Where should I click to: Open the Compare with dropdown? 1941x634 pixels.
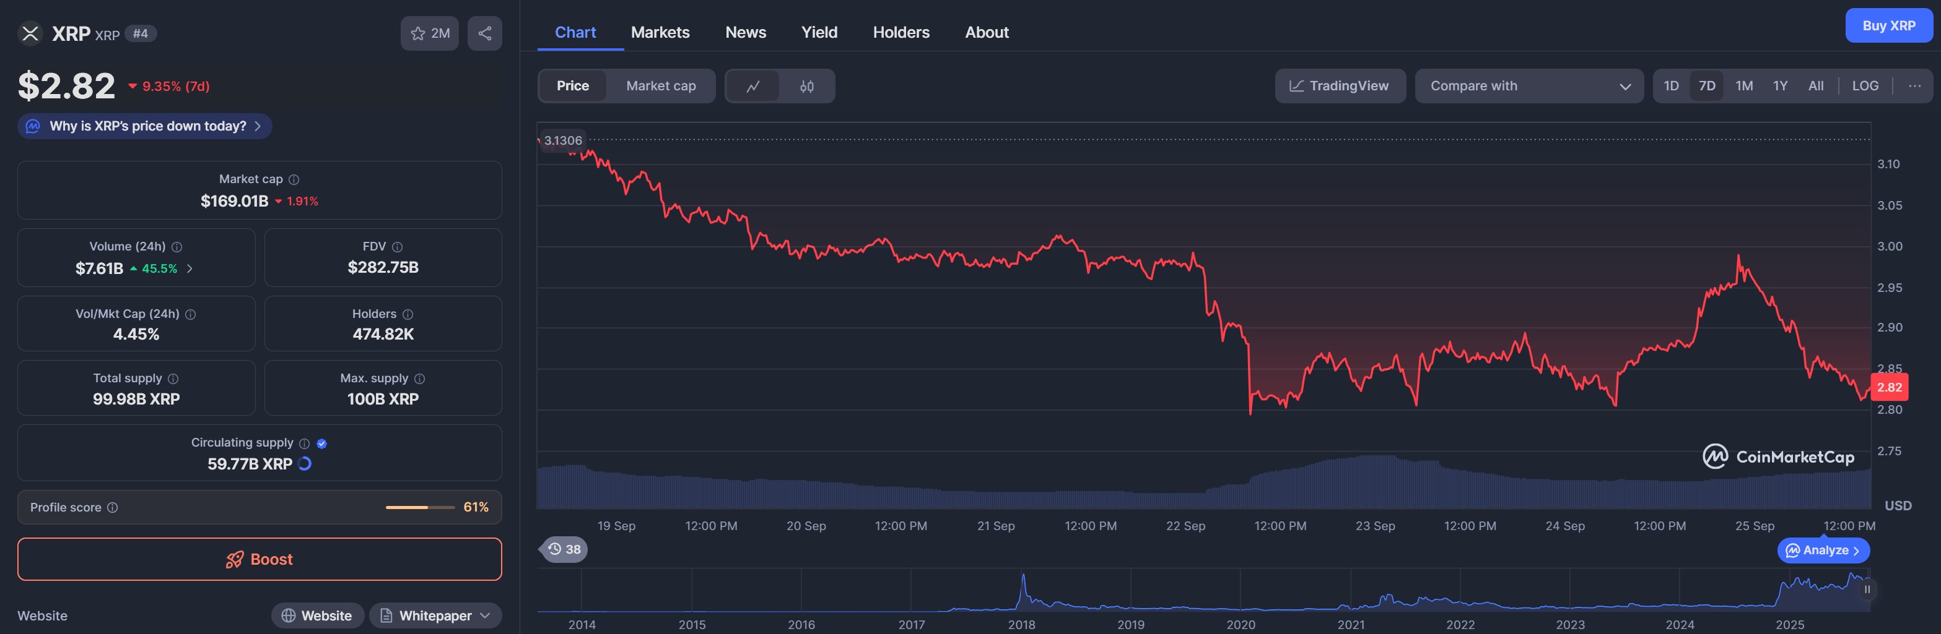pos(1529,86)
